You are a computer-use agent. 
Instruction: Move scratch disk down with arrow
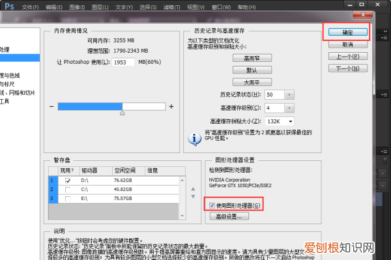(193, 196)
